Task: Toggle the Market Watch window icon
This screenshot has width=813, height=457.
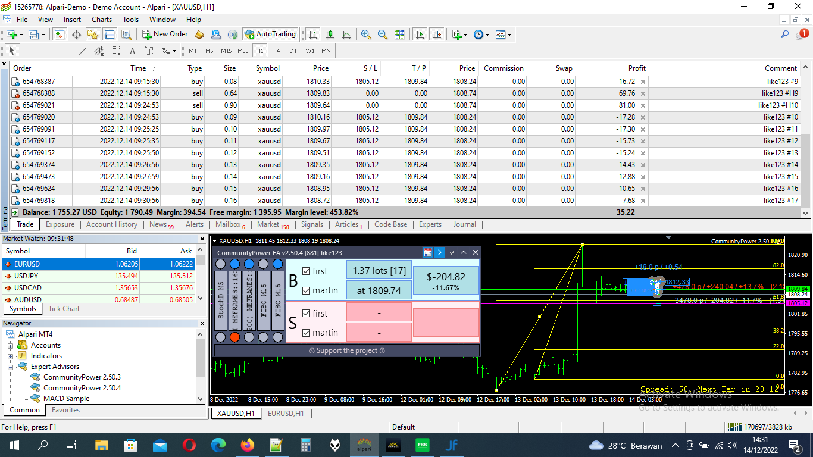Action: (x=59, y=35)
